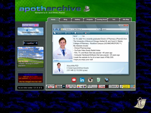Click the Current Status LIVE badge

coord(30,25)
